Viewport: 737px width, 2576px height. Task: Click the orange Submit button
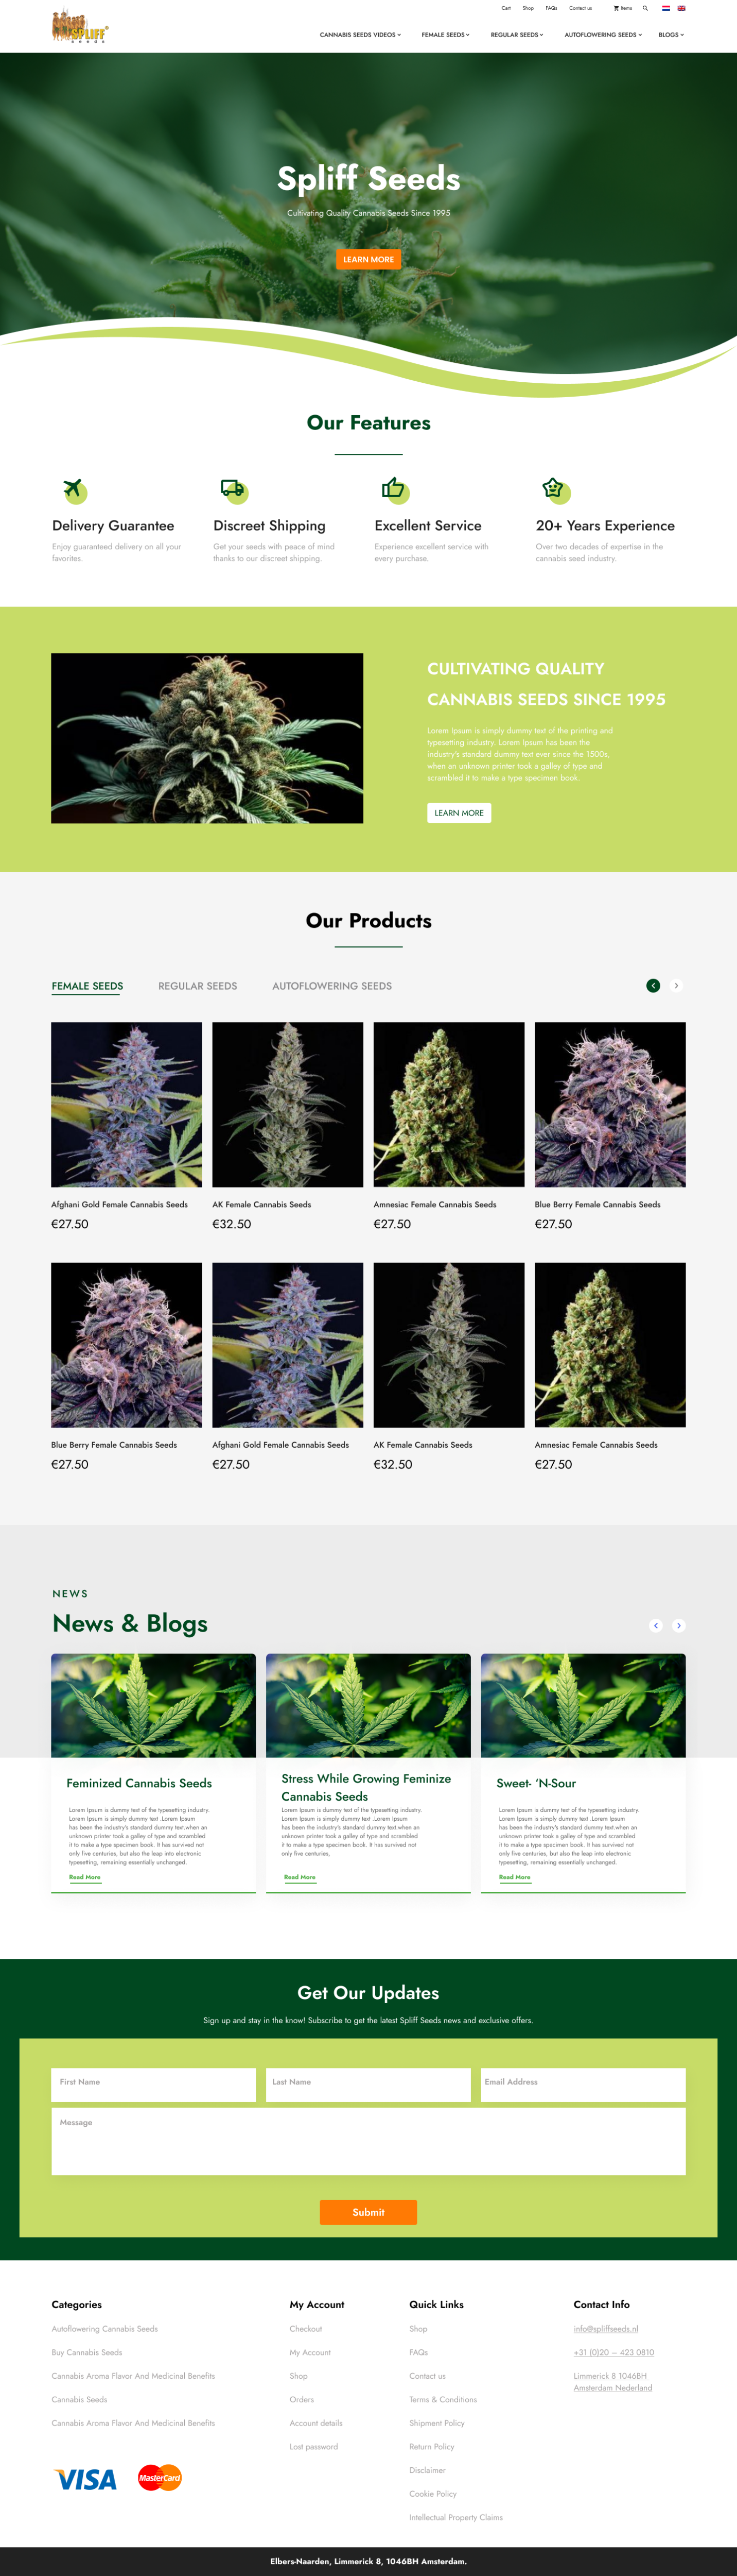point(368,2212)
